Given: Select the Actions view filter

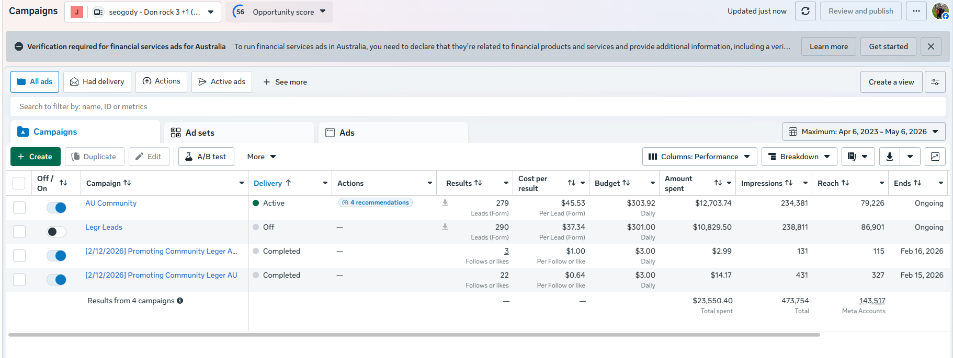Looking at the screenshot, I should (x=161, y=82).
